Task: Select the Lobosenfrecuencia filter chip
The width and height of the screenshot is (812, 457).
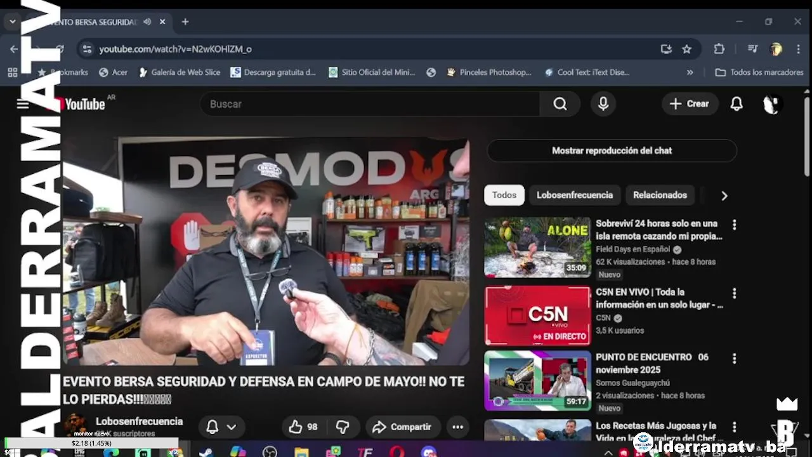Action: tap(575, 195)
